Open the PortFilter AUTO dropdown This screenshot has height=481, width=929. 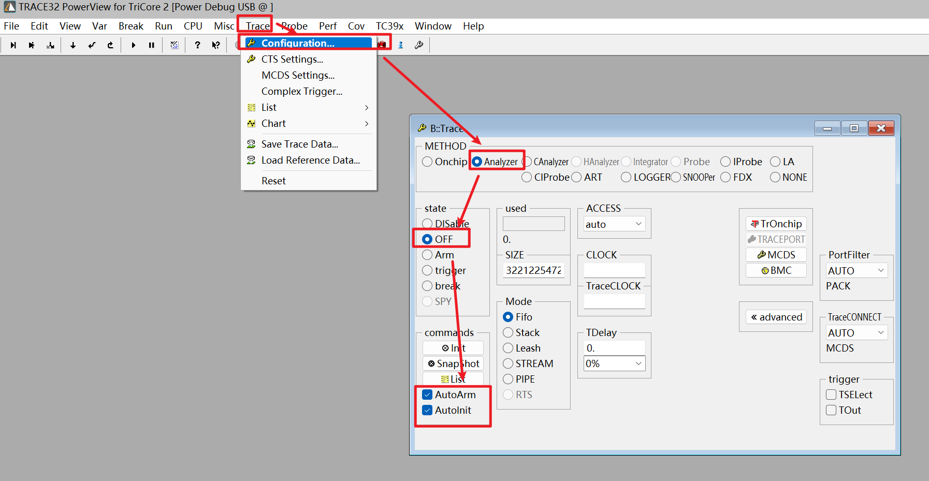(x=857, y=270)
